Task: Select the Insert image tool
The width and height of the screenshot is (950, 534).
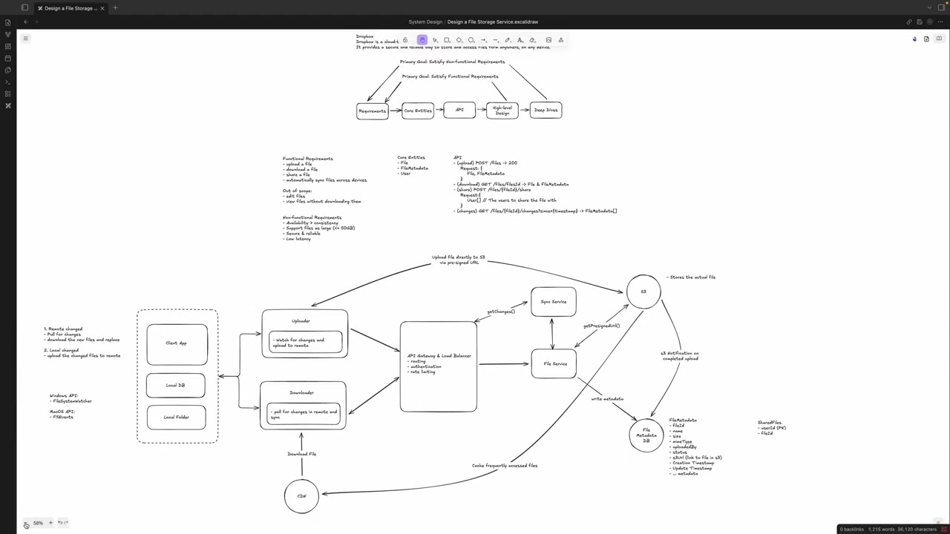Action: 548,40
